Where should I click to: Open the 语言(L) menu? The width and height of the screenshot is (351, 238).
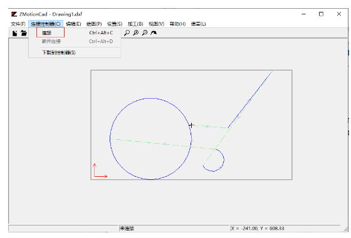pyautogui.click(x=198, y=24)
